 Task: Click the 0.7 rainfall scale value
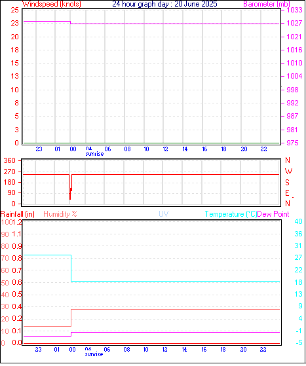[17, 270]
